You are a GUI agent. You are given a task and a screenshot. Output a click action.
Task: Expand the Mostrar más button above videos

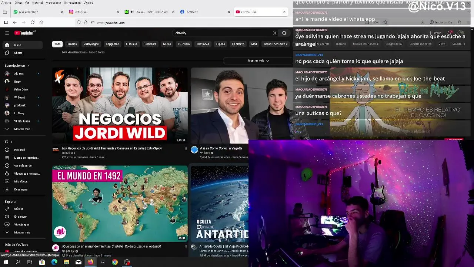click(258, 60)
